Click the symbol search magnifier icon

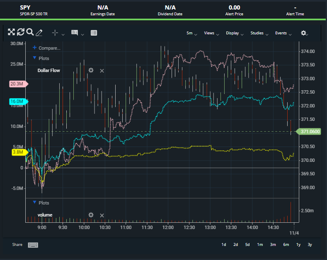[30, 32]
